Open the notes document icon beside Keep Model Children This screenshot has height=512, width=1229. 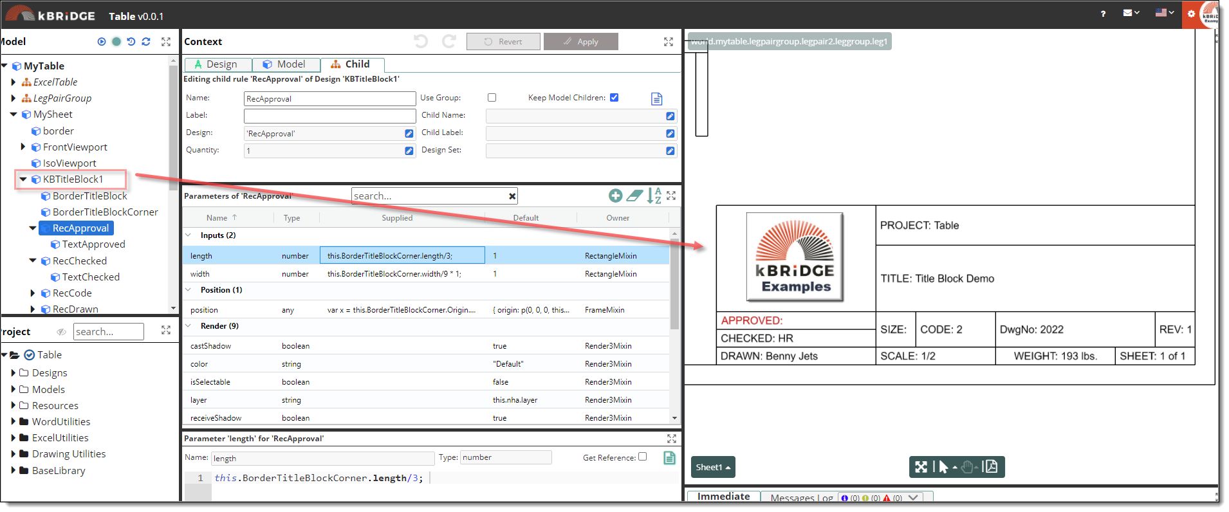[x=656, y=99]
